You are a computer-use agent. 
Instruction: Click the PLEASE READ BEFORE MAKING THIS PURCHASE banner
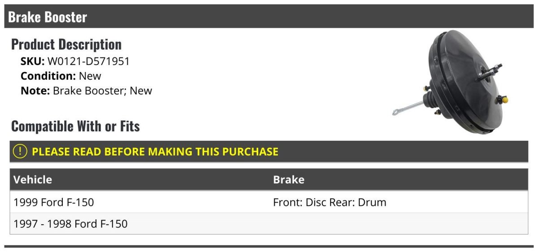tap(269, 152)
